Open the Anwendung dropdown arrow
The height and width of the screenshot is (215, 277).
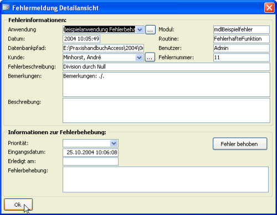point(140,29)
